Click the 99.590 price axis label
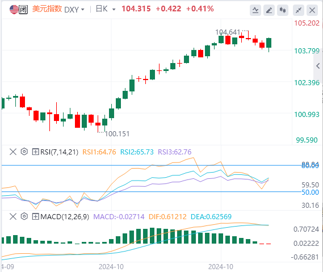Screen dimensions: 323x272 pyautogui.click(x=307, y=140)
